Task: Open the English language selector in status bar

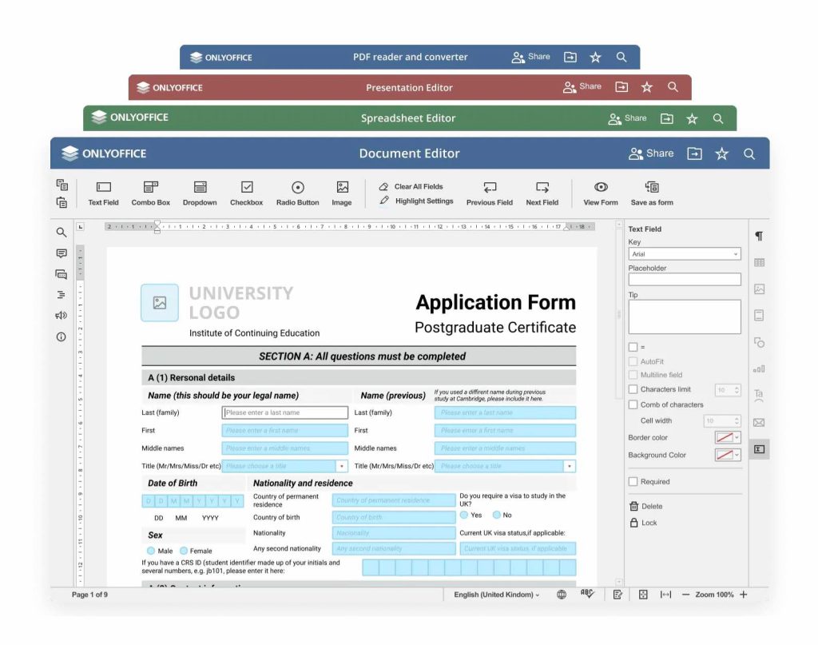Action: 497,595
